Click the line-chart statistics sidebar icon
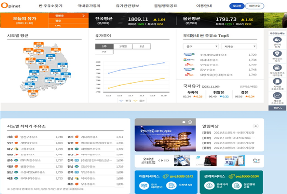This screenshot has height=194, width=287. click(277, 96)
